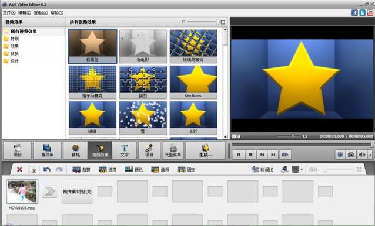Click the small thumbnail size icon
Viewport: 375px width, 226px height.
coord(183,22)
